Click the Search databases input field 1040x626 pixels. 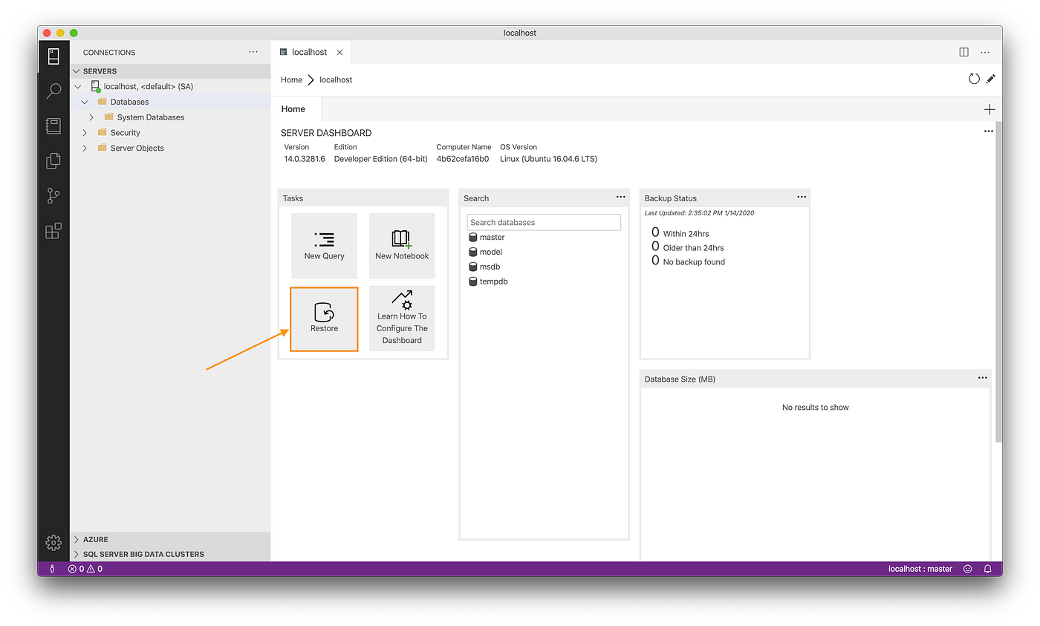pos(544,222)
